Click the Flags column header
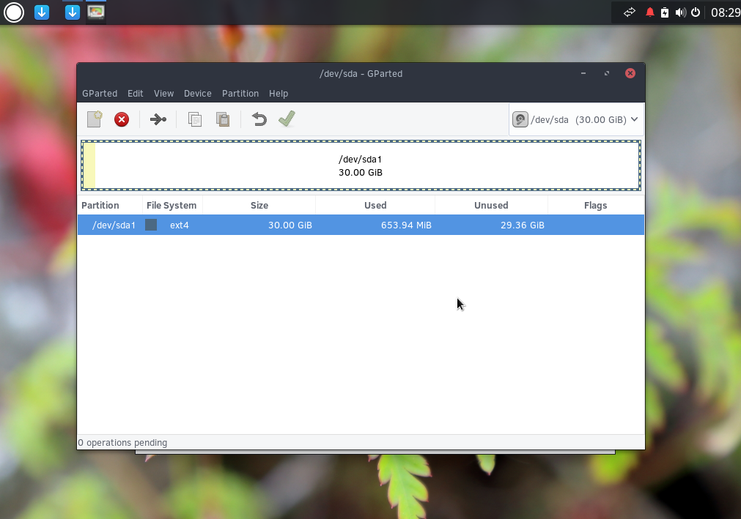This screenshot has width=741, height=519. pyautogui.click(x=595, y=205)
